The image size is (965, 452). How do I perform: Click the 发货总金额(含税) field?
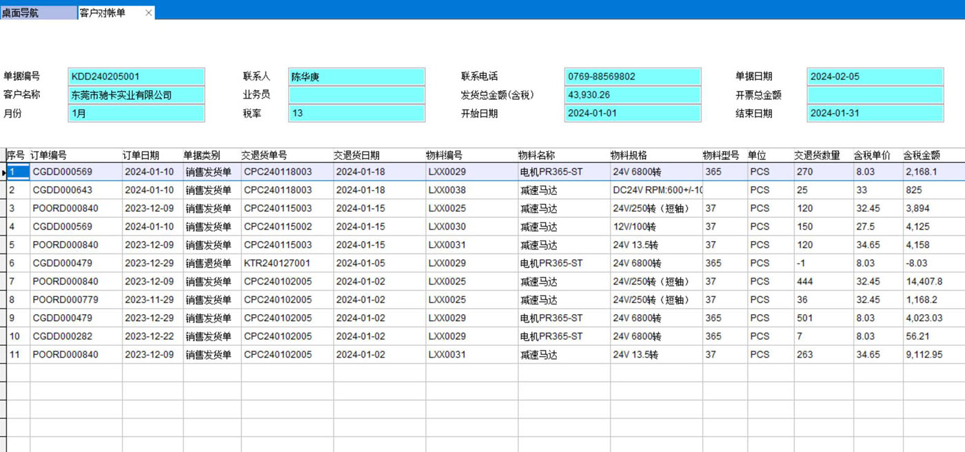click(x=632, y=95)
